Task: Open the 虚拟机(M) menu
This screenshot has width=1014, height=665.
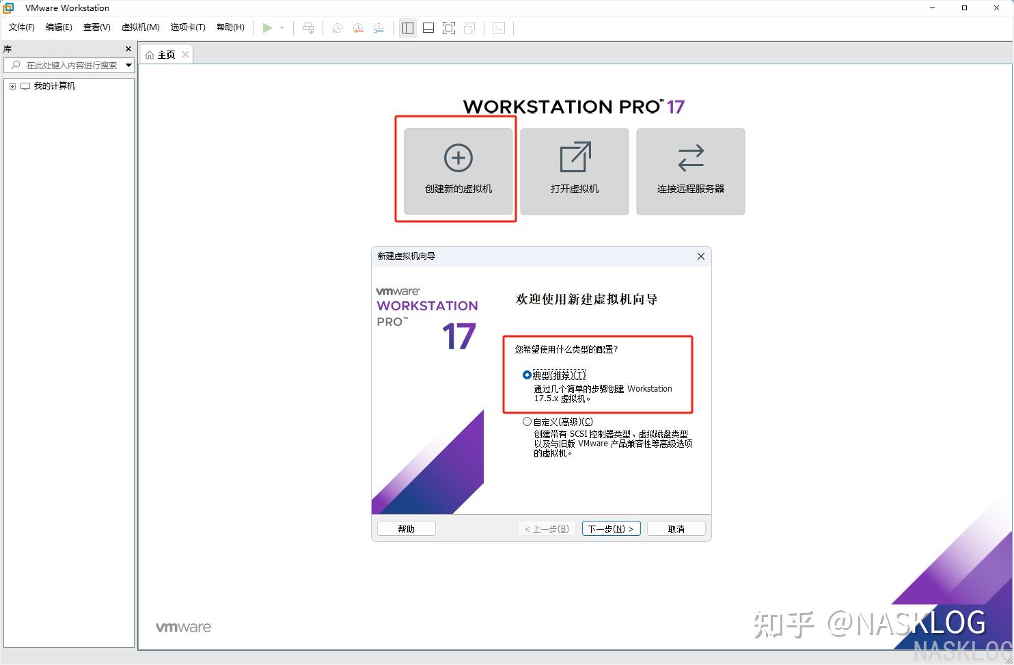Action: coord(140,27)
